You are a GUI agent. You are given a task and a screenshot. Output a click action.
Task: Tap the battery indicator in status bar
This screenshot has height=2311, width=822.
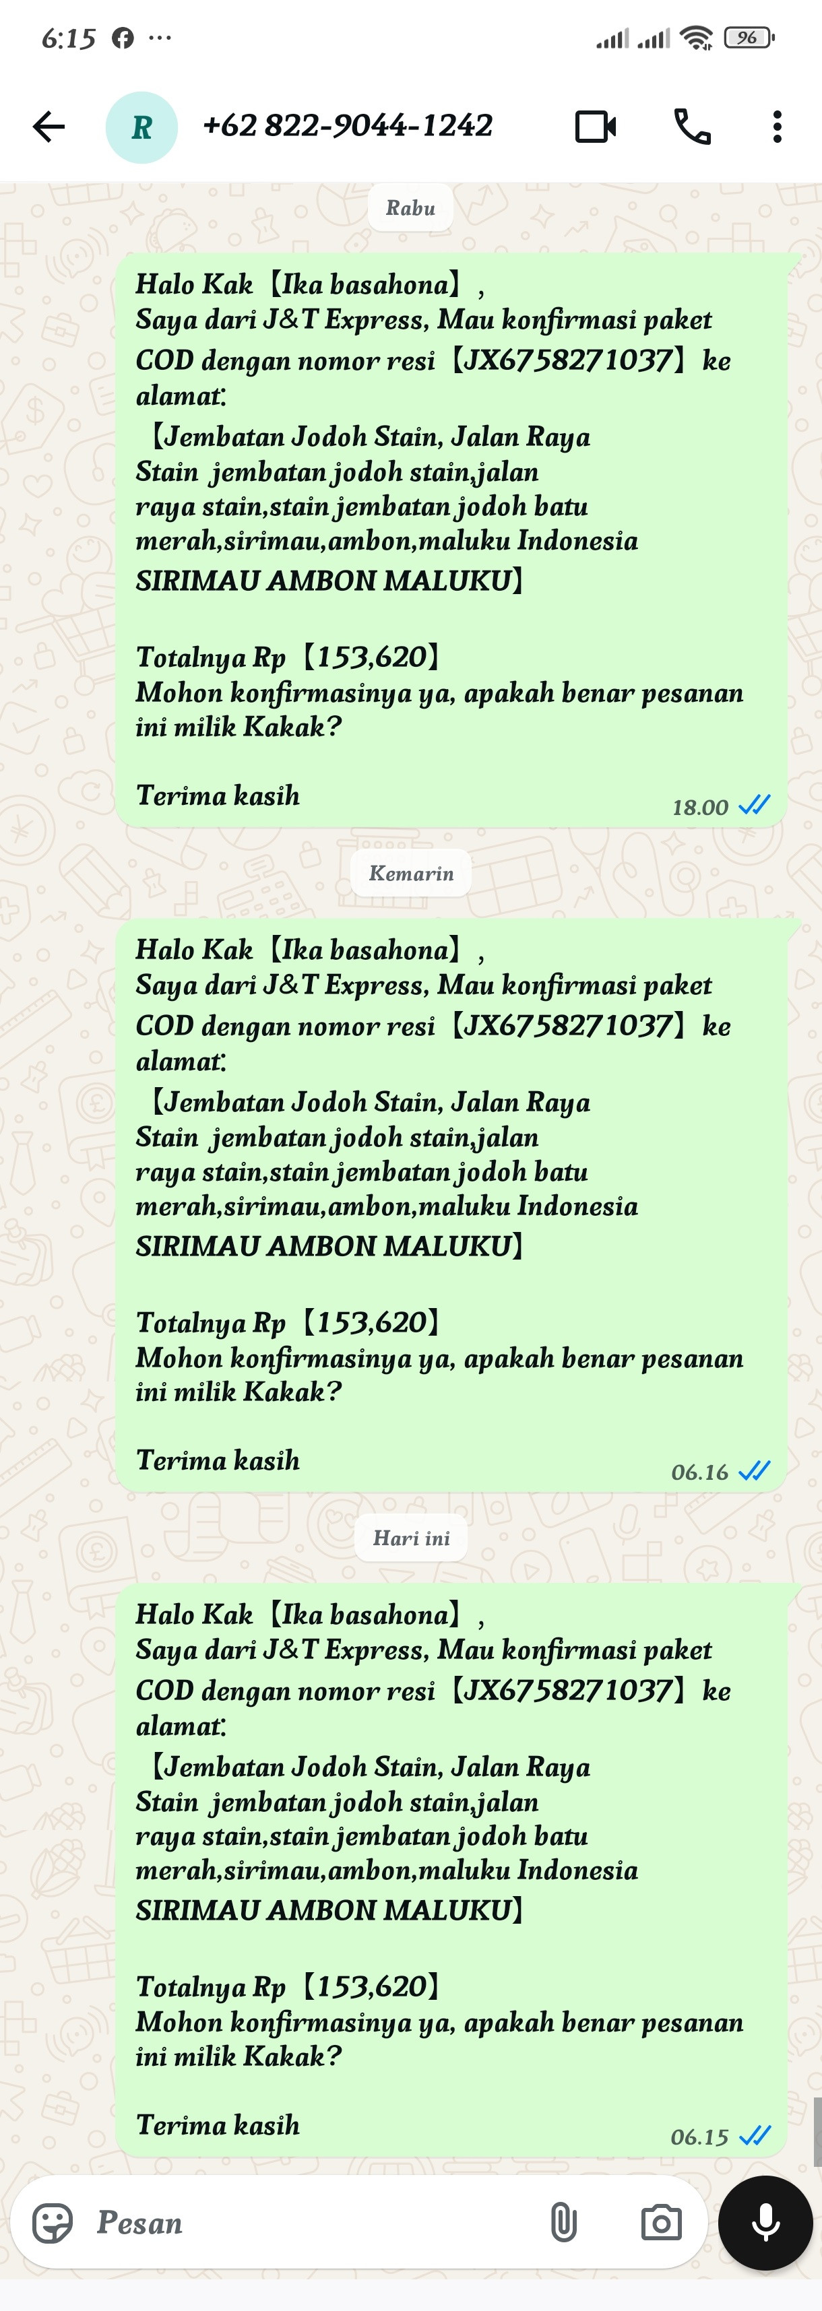point(750,38)
